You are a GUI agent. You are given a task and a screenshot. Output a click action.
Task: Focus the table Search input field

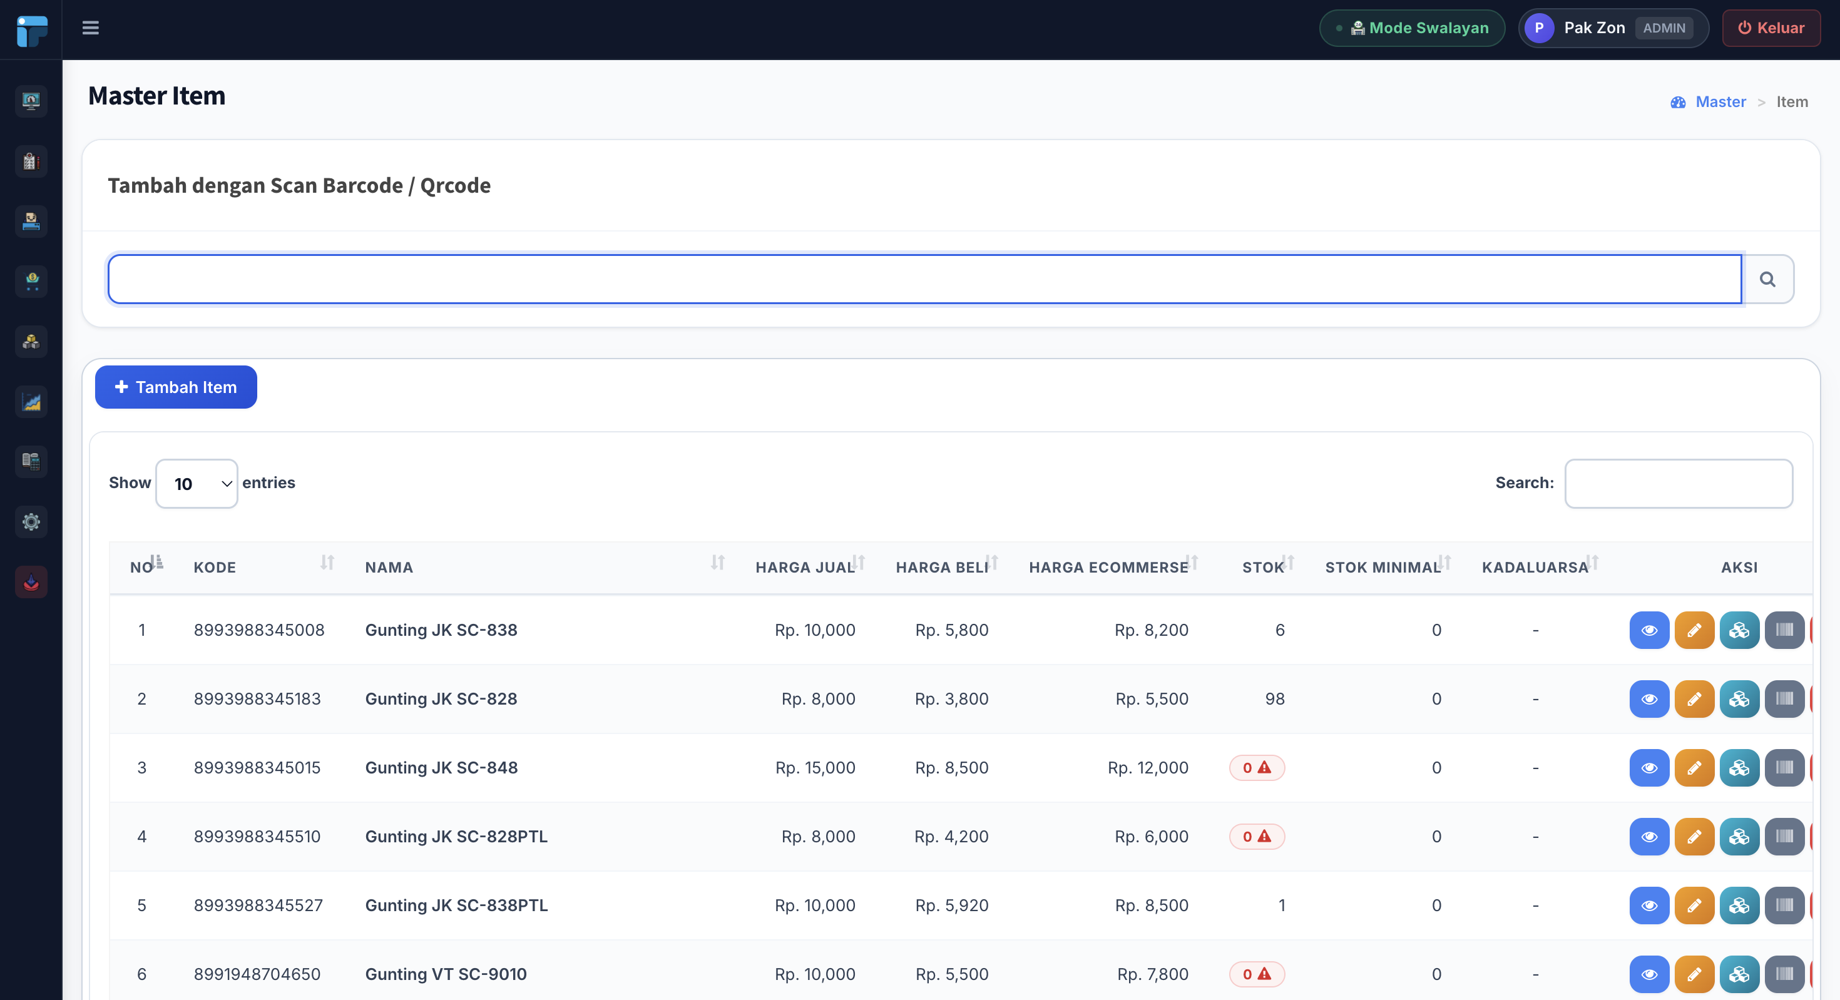[x=1678, y=484]
